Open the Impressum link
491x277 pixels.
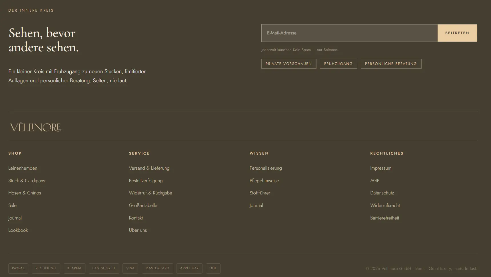pyautogui.click(x=381, y=168)
